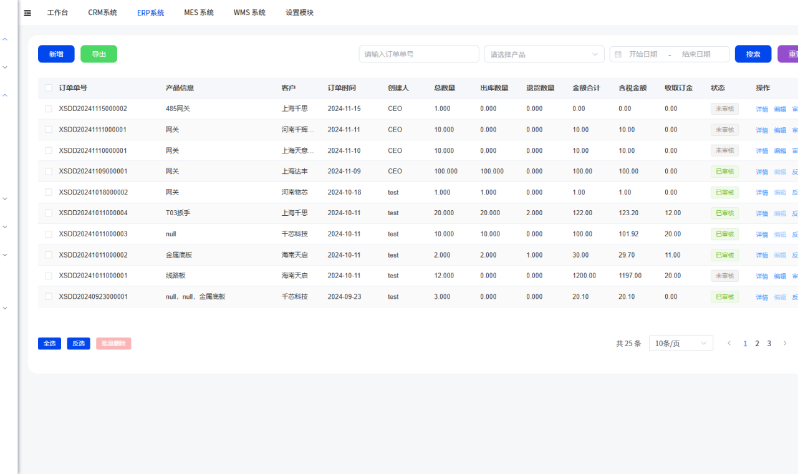The width and height of the screenshot is (798, 474).
Task: Click product cell 485网关
Action: (x=178, y=109)
